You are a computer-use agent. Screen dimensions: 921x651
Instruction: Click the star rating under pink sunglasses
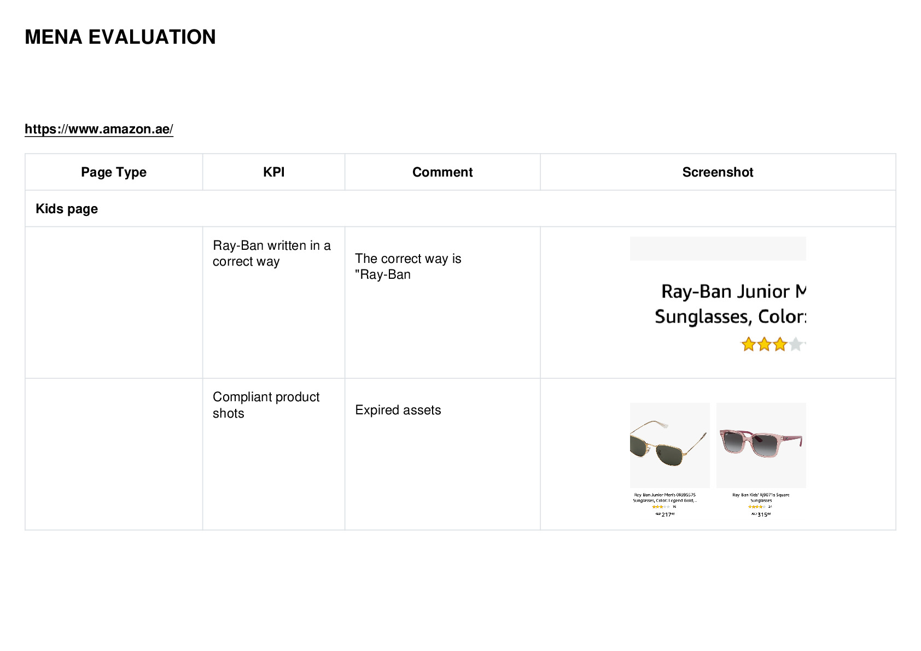(x=756, y=507)
